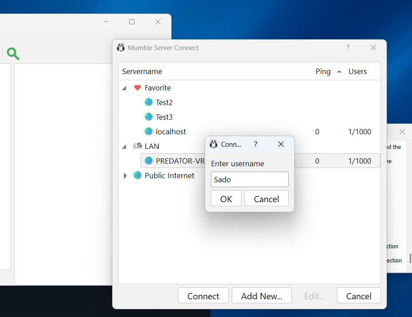Click the Connect button at dialog bottom

click(203, 296)
